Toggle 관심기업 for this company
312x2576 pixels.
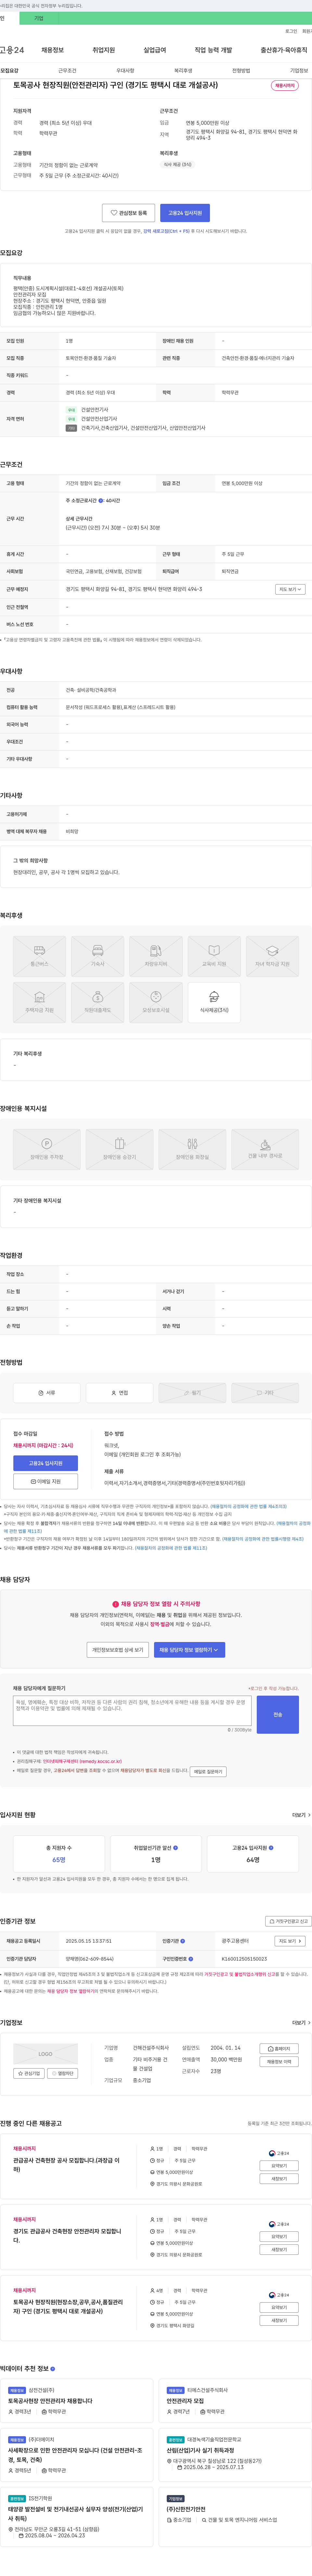pyautogui.click(x=29, y=2073)
